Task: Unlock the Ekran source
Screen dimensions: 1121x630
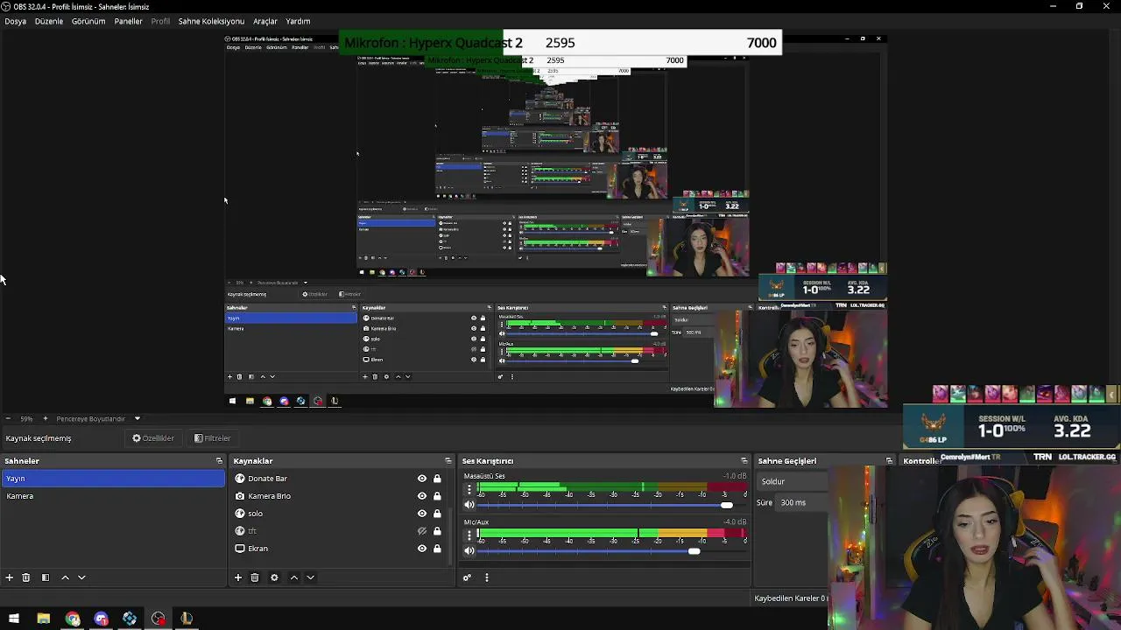Action: coord(437,549)
